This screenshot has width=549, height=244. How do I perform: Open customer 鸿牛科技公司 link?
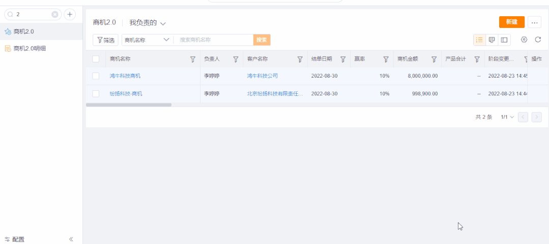point(262,76)
